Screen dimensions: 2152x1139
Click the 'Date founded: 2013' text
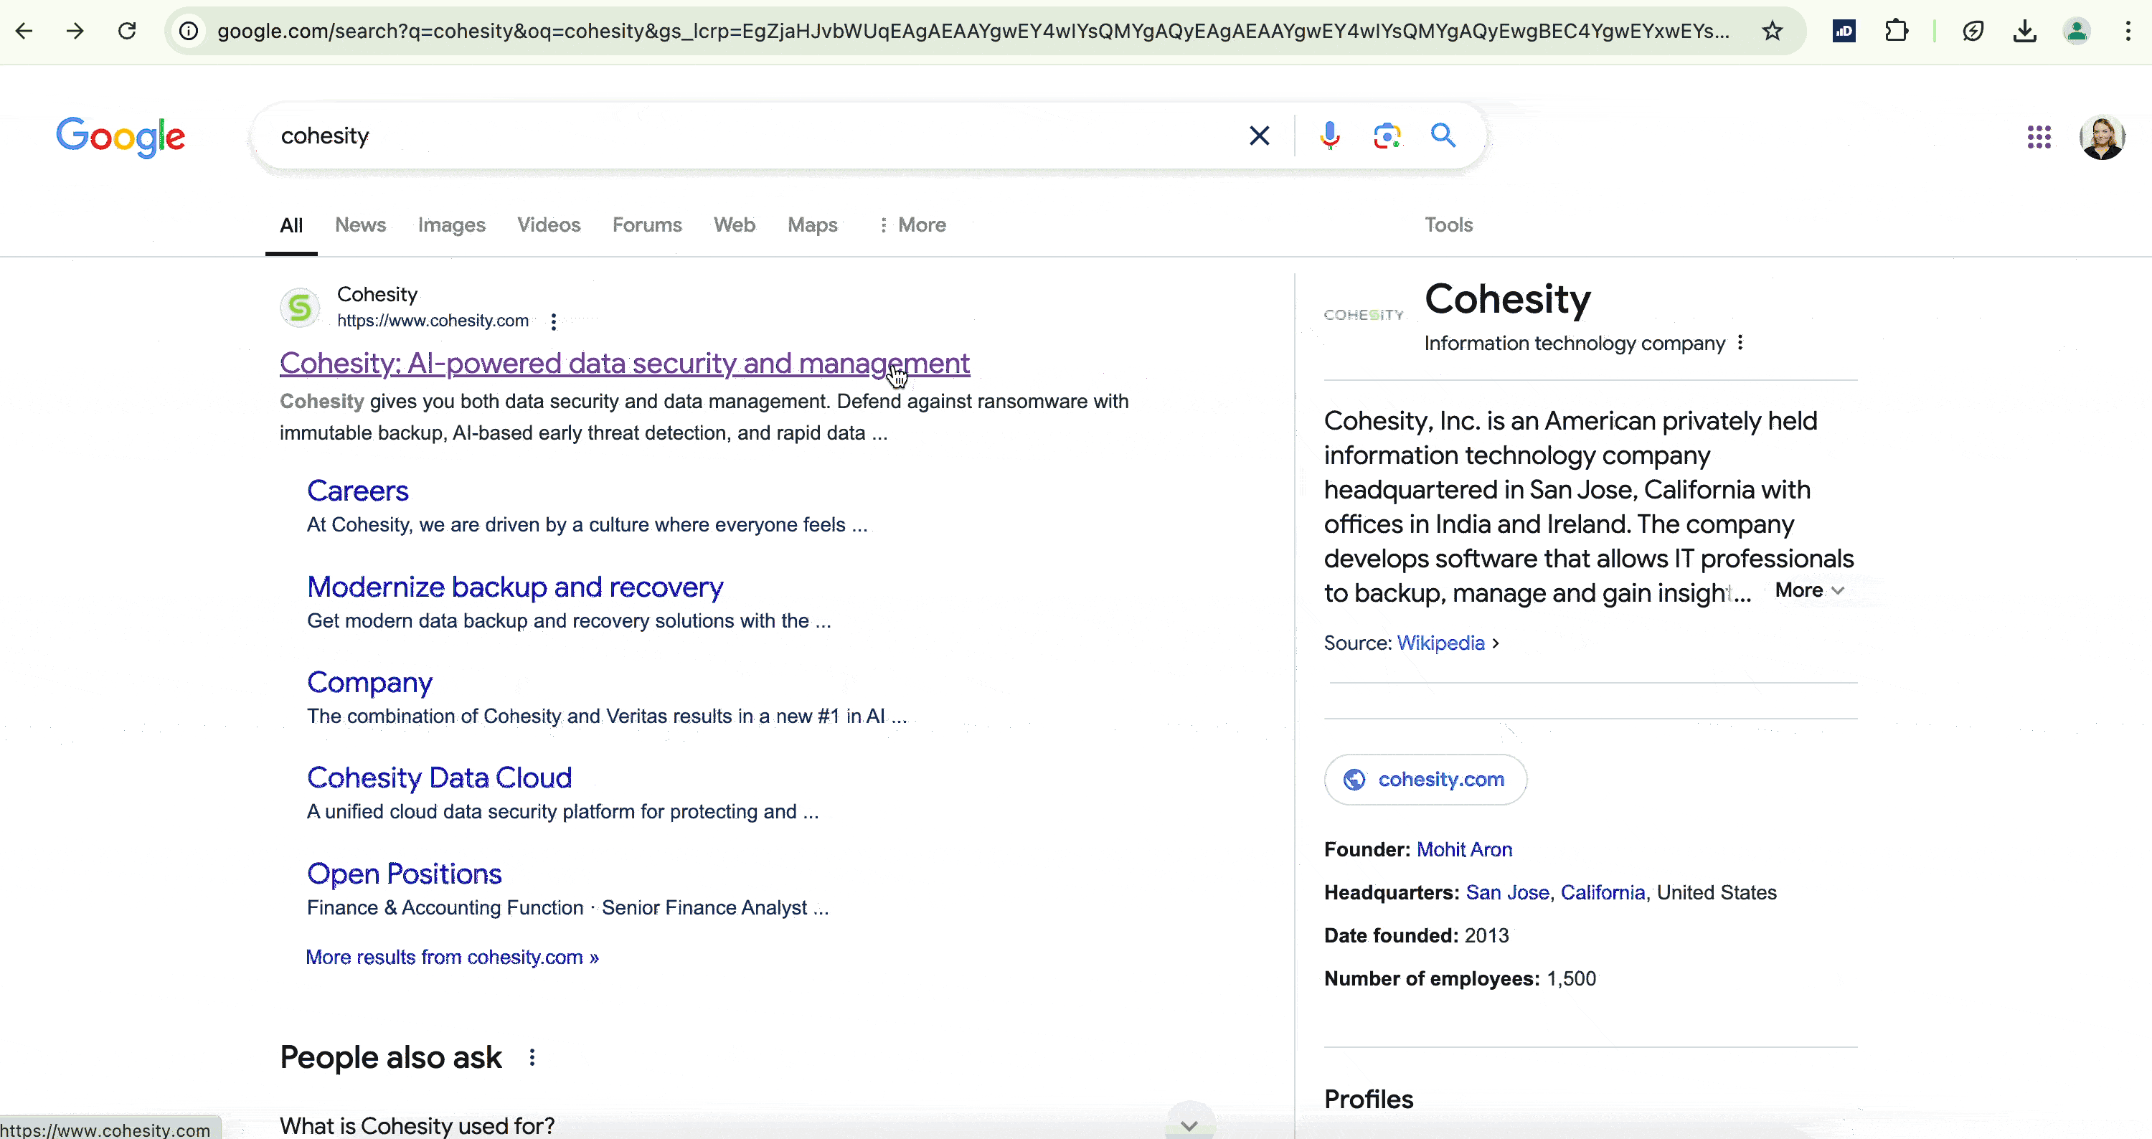pos(1416,935)
